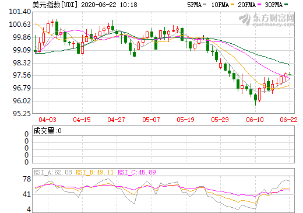Click price axis label 96.79
303x213 pixels.
pyautogui.click(x=22, y=88)
